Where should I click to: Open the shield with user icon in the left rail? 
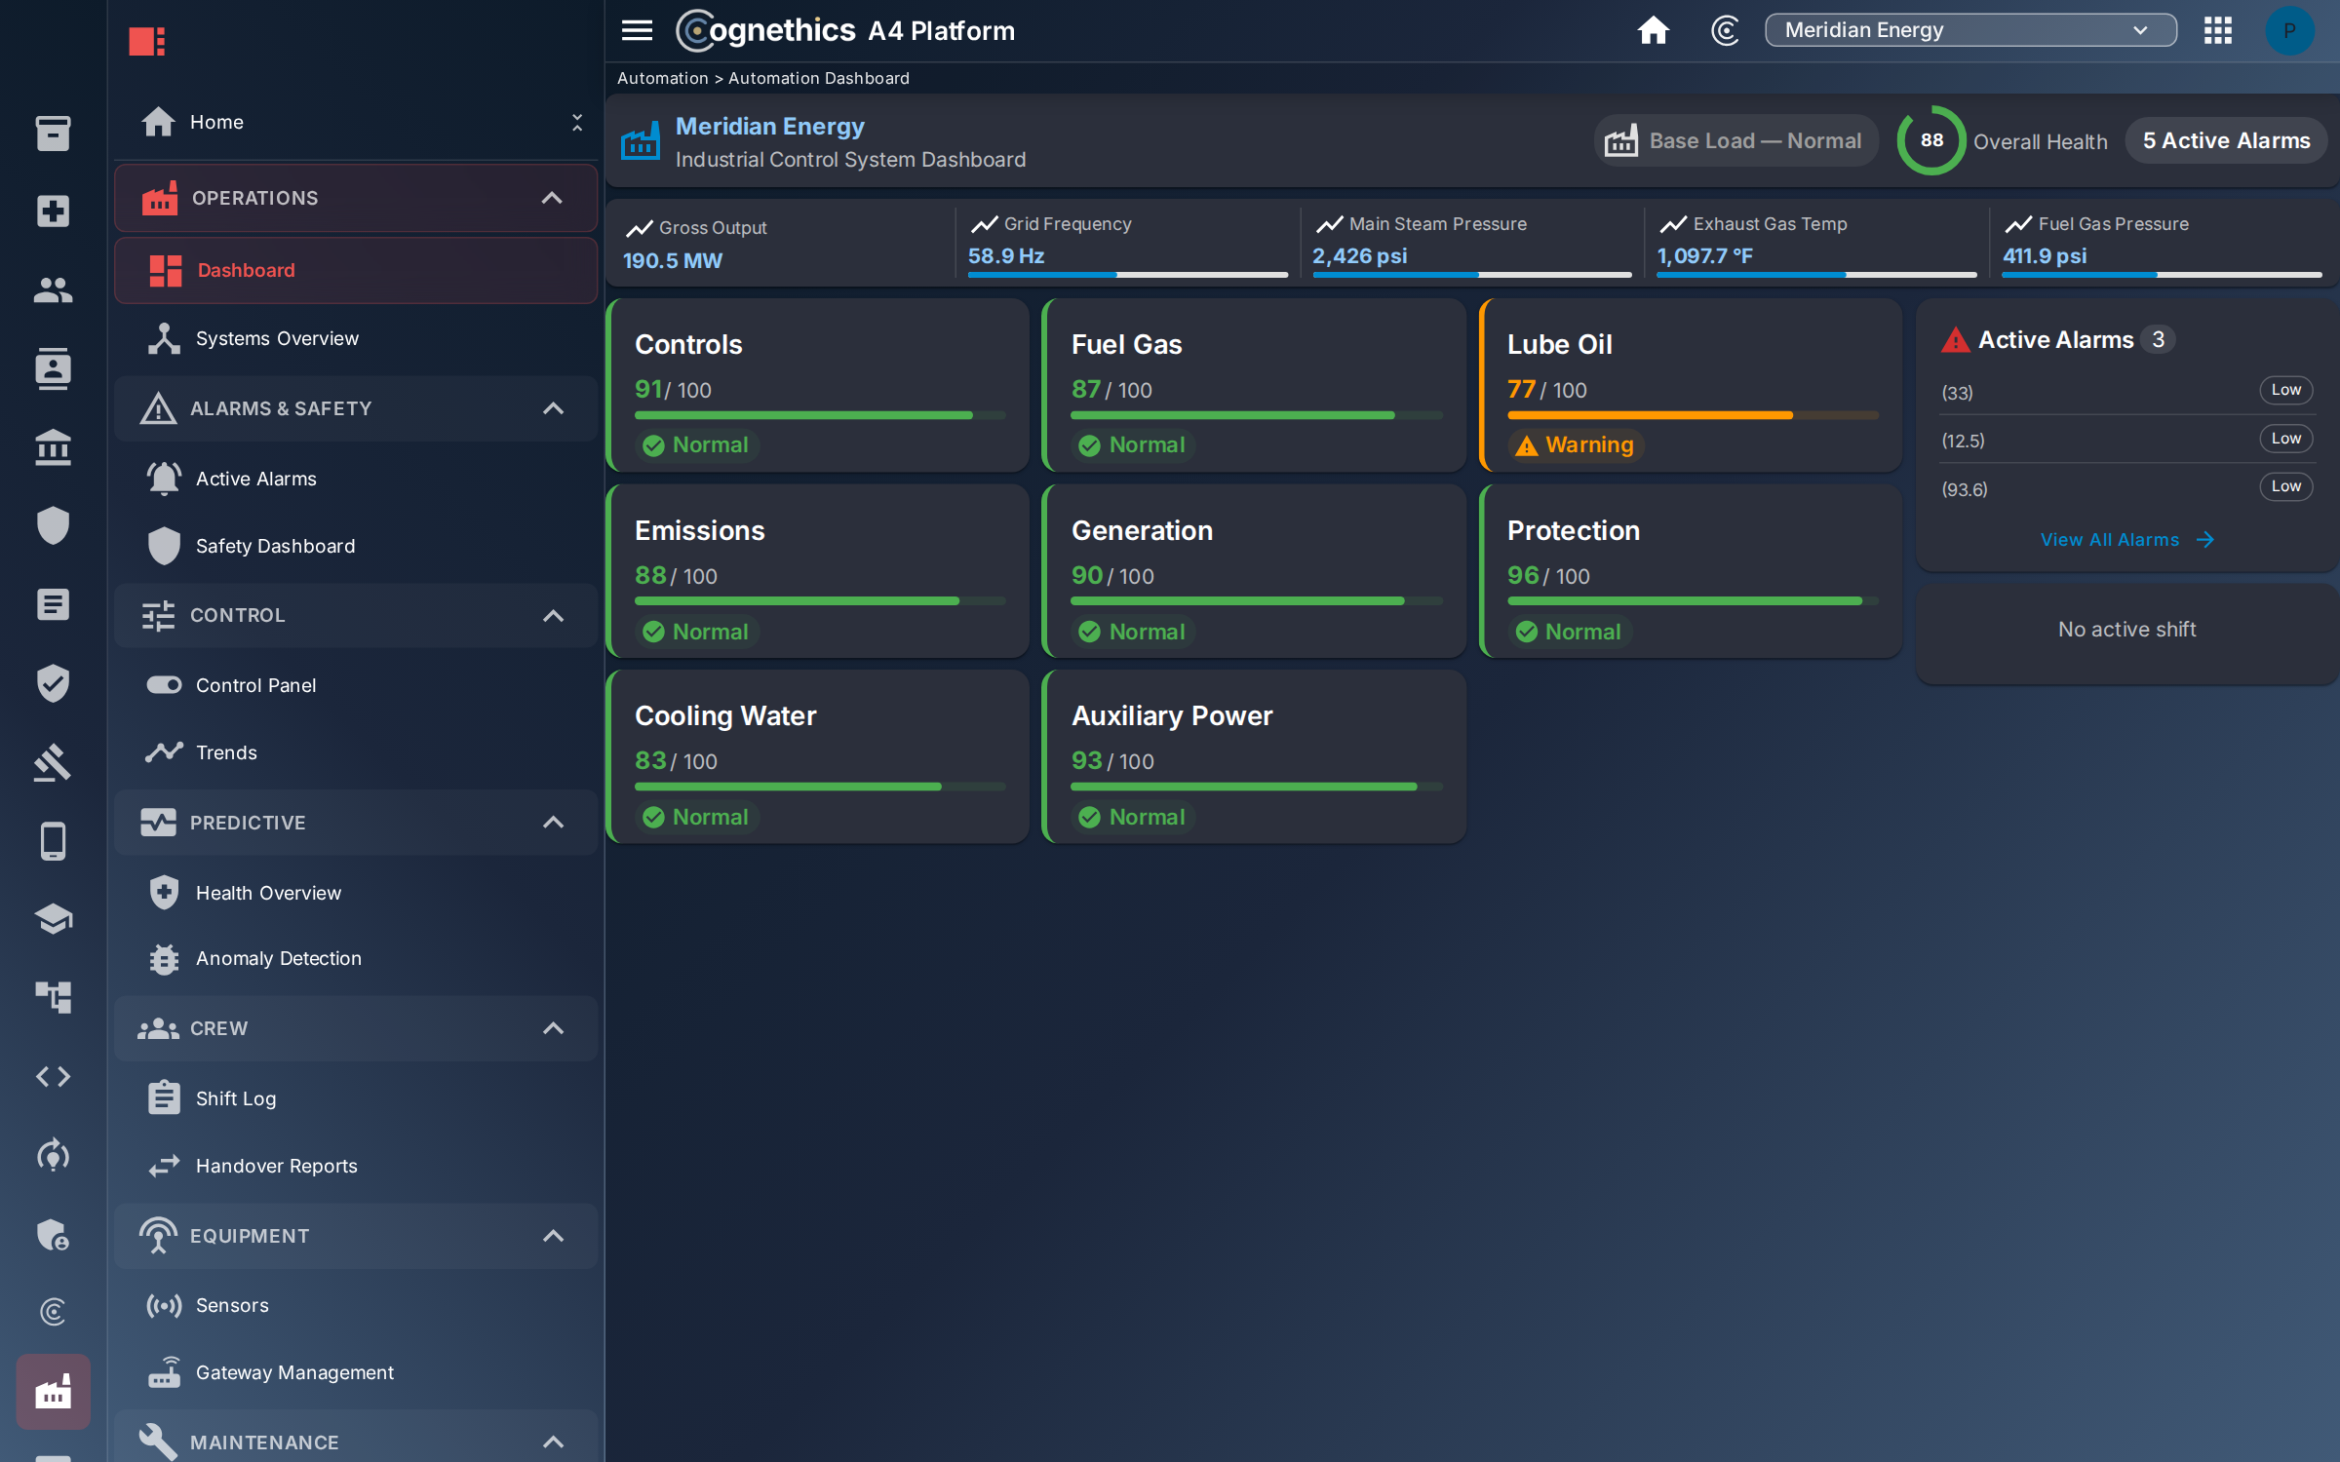(53, 1234)
